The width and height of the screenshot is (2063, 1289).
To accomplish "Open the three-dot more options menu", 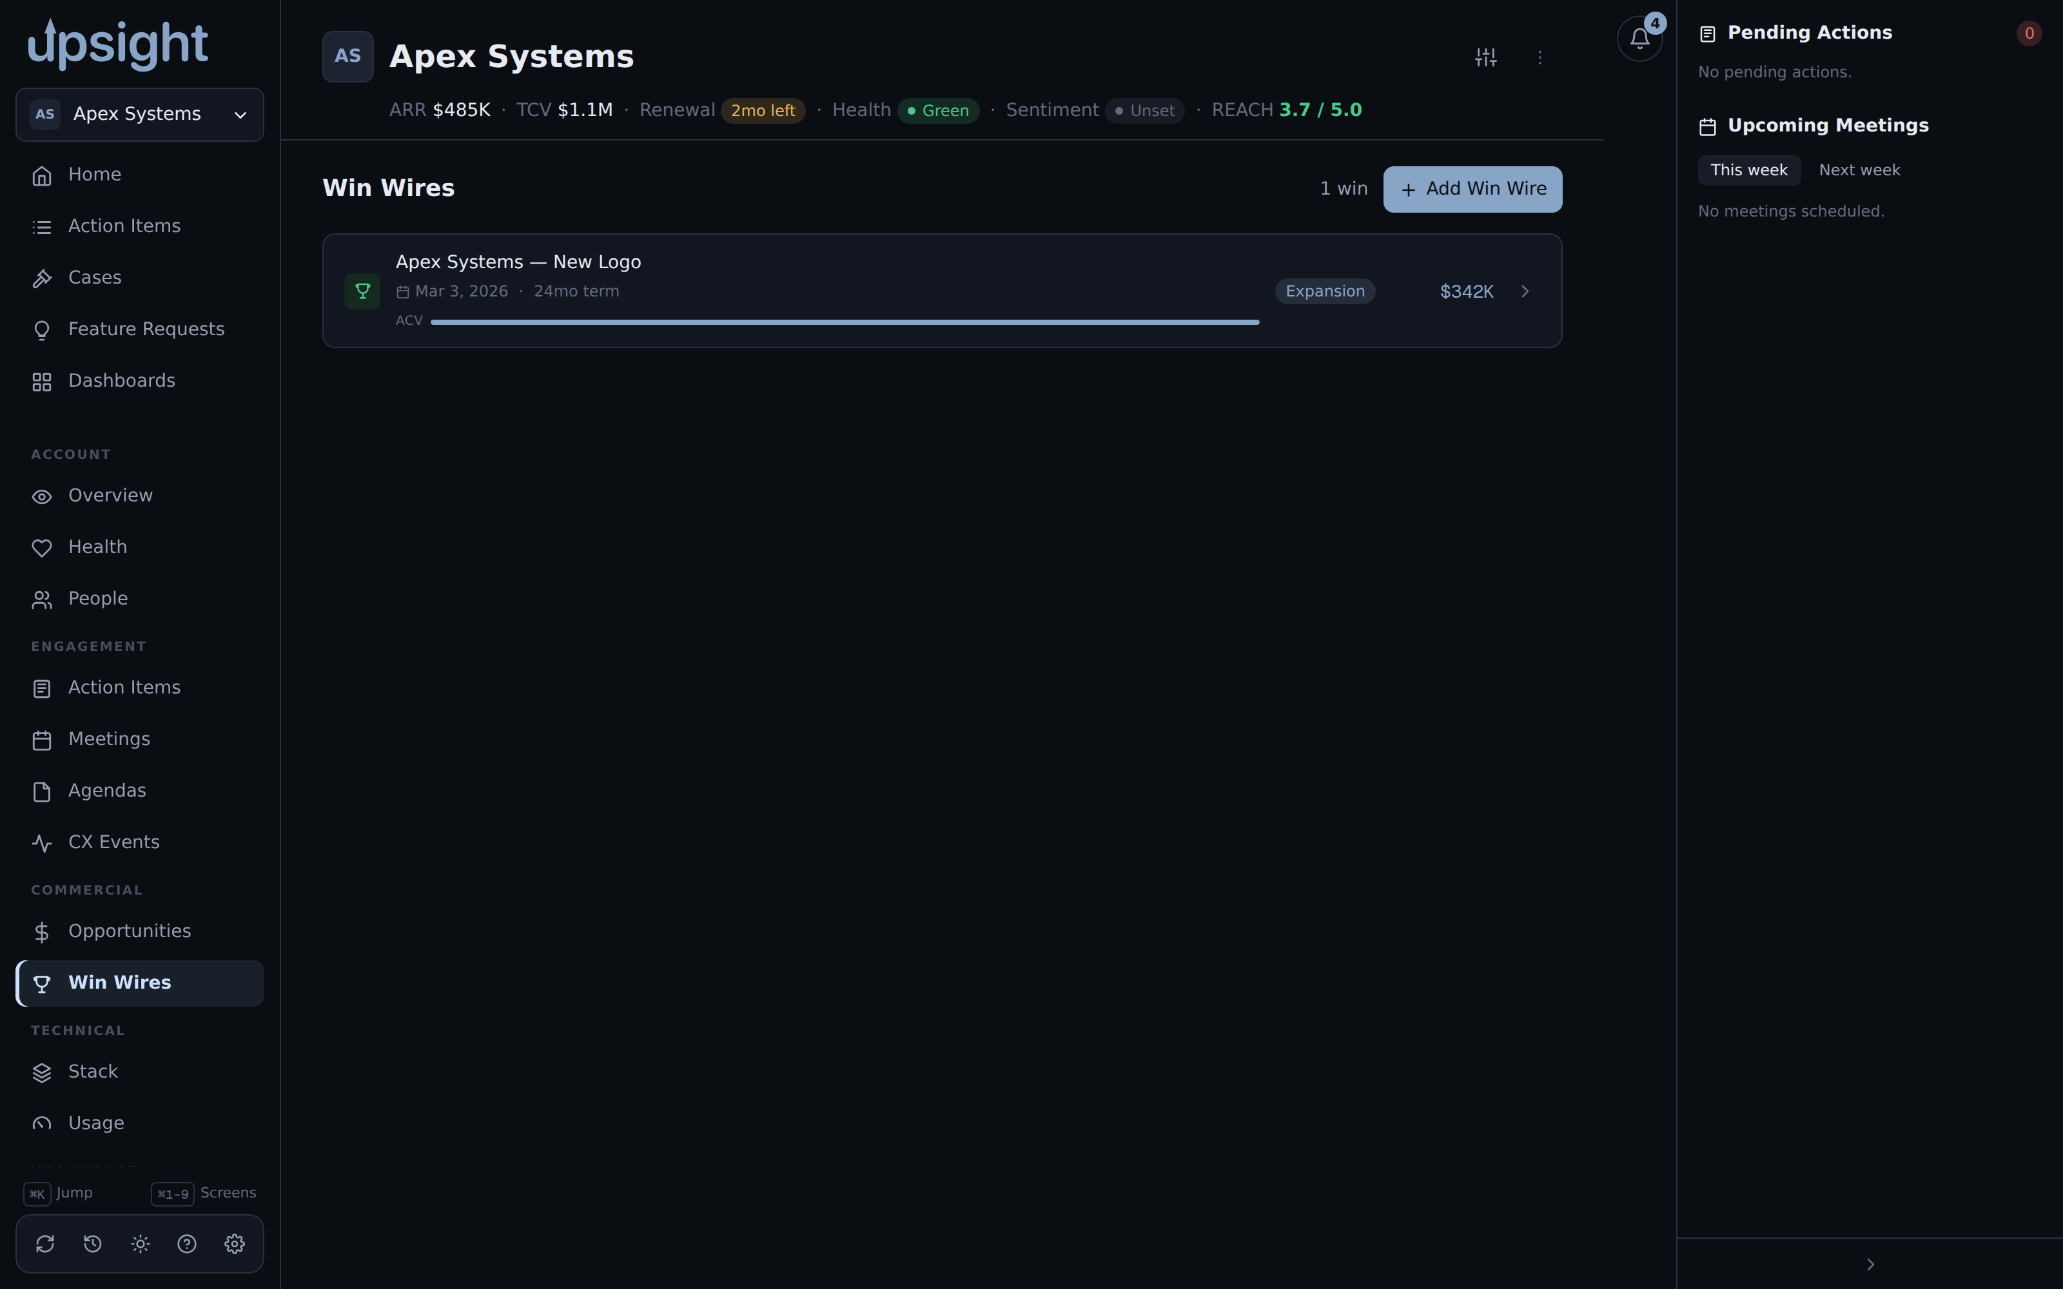I will [x=1540, y=57].
